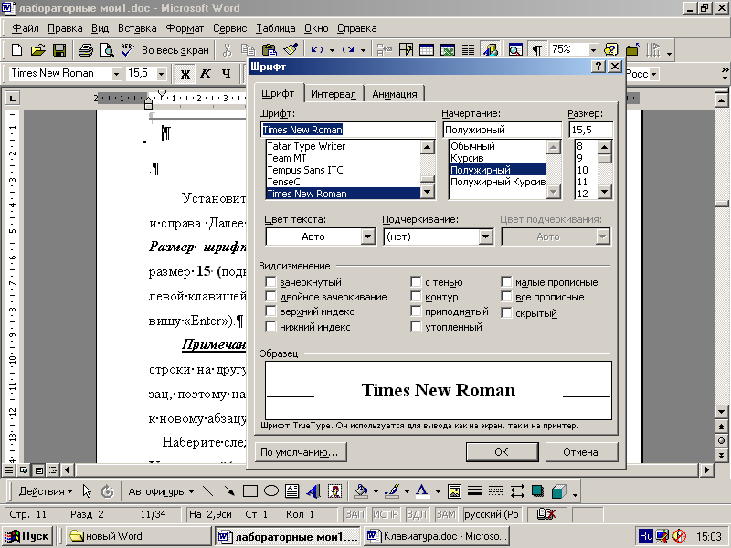
Task: Click the font list scrollbar down arrow
Action: [x=427, y=192]
